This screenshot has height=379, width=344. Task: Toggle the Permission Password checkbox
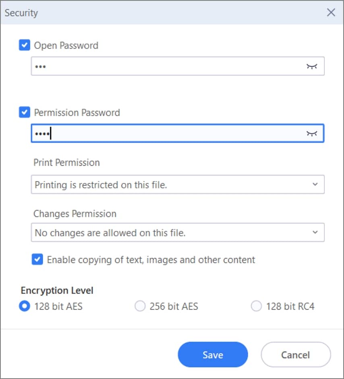[25, 112]
